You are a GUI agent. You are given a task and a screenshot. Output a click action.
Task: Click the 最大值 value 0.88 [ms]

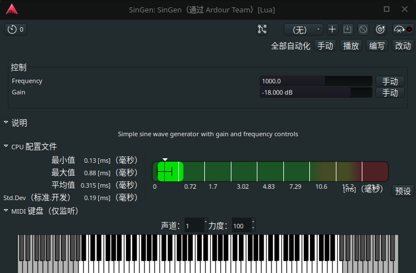[x=97, y=173]
